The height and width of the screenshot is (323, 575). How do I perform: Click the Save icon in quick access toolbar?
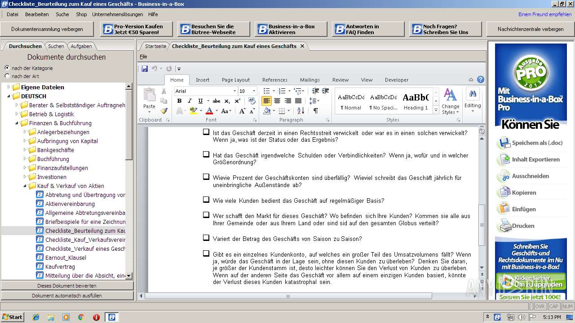click(x=145, y=69)
